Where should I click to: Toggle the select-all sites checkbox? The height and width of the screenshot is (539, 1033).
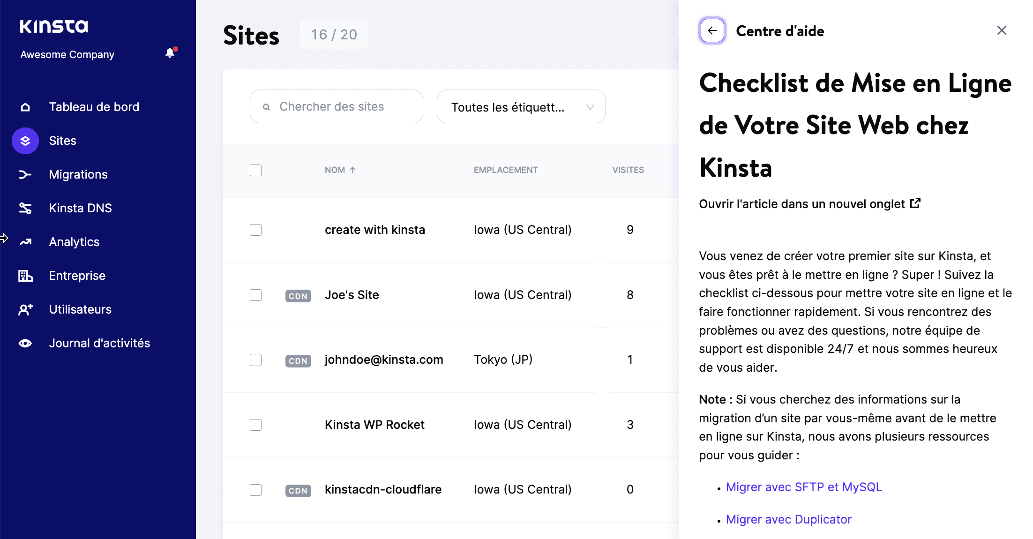click(255, 170)
